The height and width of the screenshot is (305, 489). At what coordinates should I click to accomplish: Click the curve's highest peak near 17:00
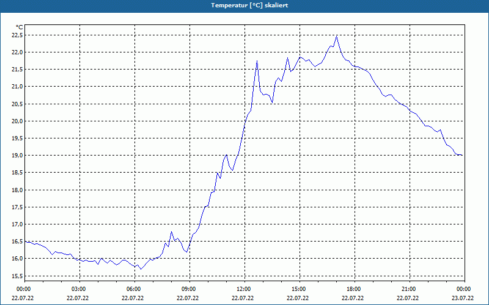337,37
